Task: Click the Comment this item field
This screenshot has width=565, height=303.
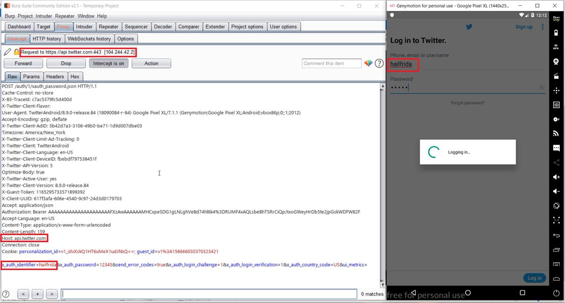Action: (331, 64)
